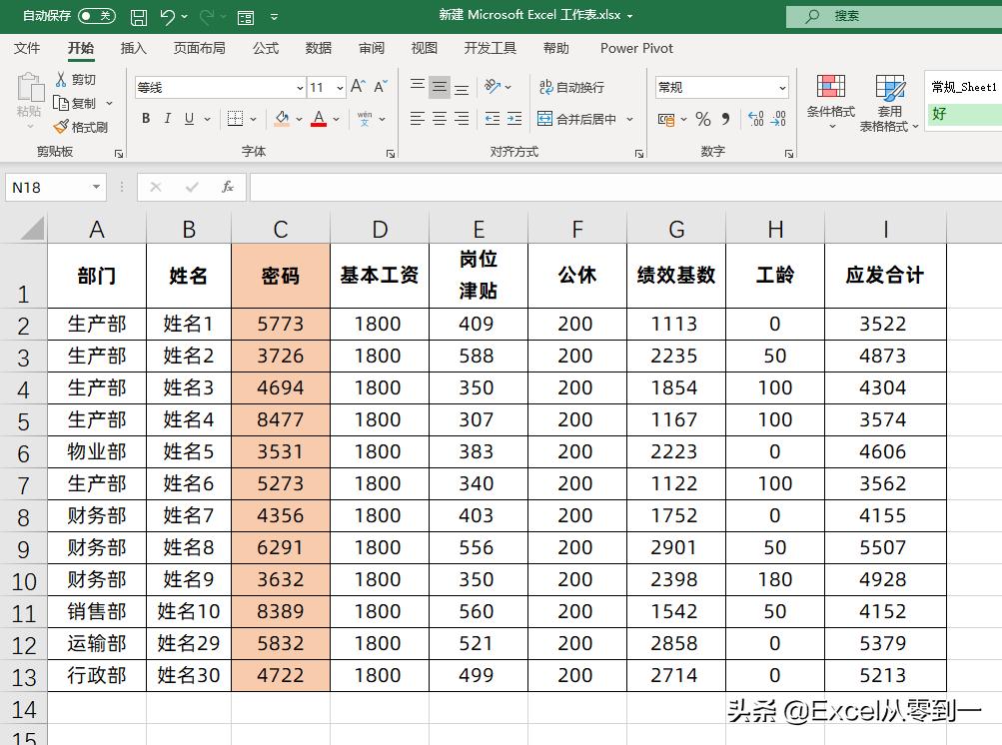
Task: Apply bold formatting with the B icon
Action: 144,118
